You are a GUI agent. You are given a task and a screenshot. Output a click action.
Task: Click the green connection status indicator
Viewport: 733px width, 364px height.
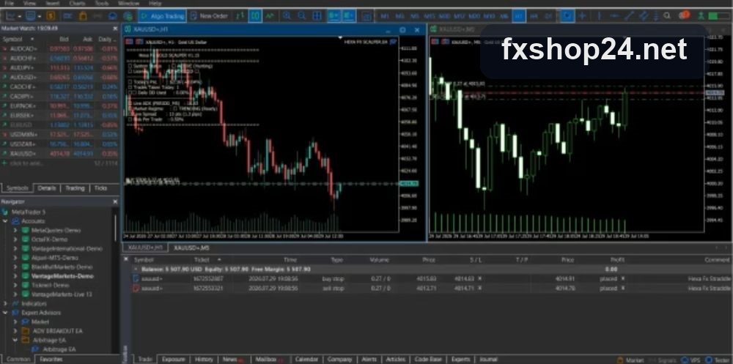point(719,16)
